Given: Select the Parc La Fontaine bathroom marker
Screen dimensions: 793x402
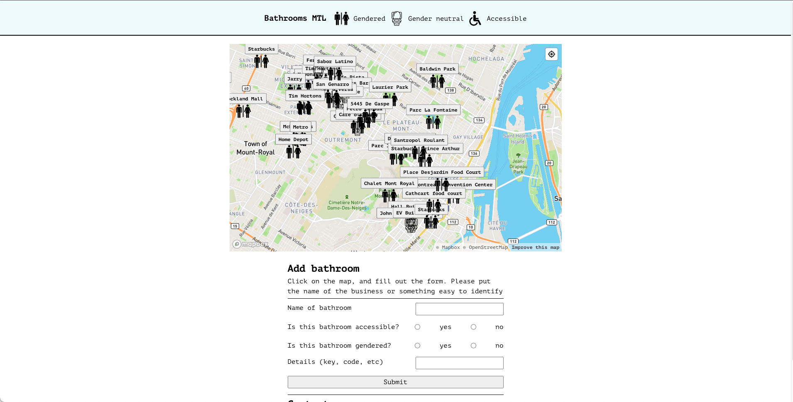Looking at the screenshot, I should [433, 122].
